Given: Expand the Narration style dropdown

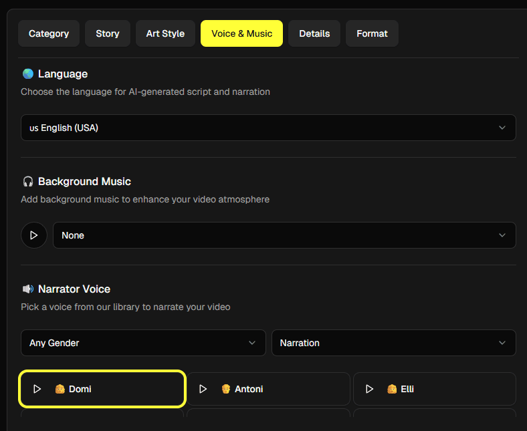Looking at the screenshot, I should [x=393, y=343].
